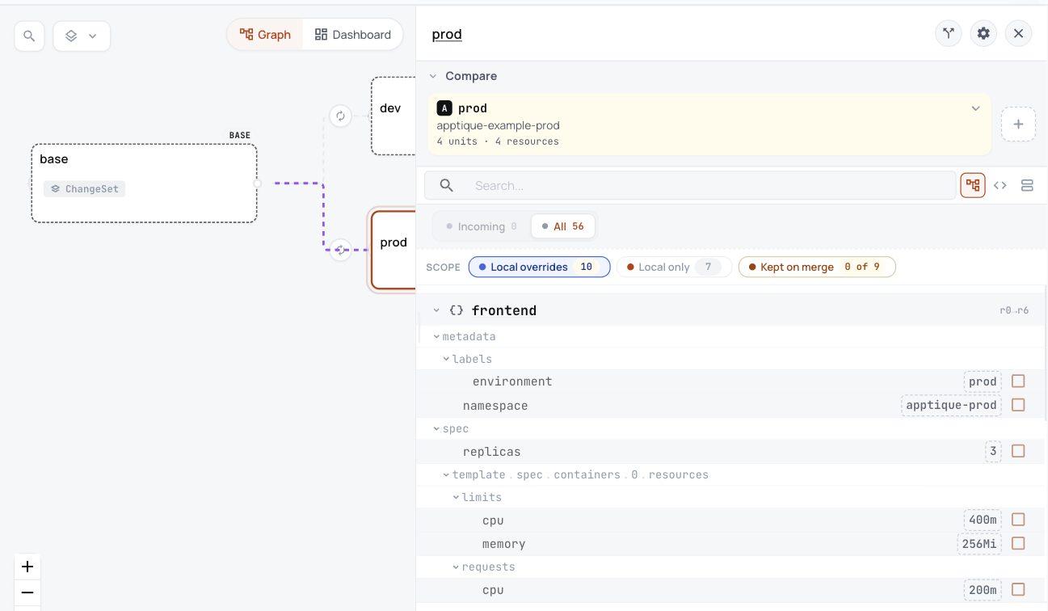Collapse the Compare section
Image resolution: width=1048 pixels, height=611 pixels.
coord(434,76)
